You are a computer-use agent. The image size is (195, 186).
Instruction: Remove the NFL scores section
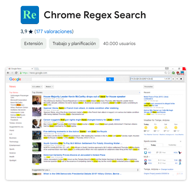click(x=149, y=149)
